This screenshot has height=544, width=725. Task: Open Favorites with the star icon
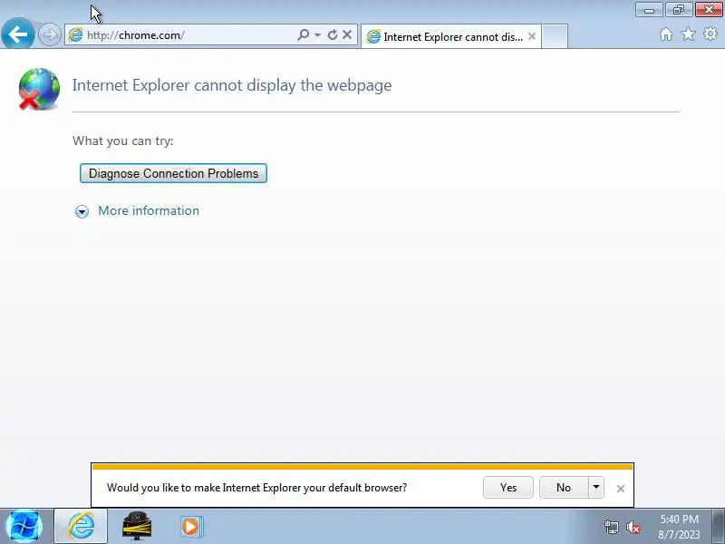point(689,34)
